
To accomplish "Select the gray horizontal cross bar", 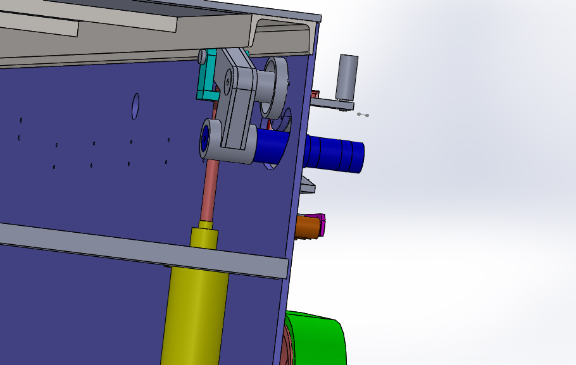I will [x=144, y=250].
